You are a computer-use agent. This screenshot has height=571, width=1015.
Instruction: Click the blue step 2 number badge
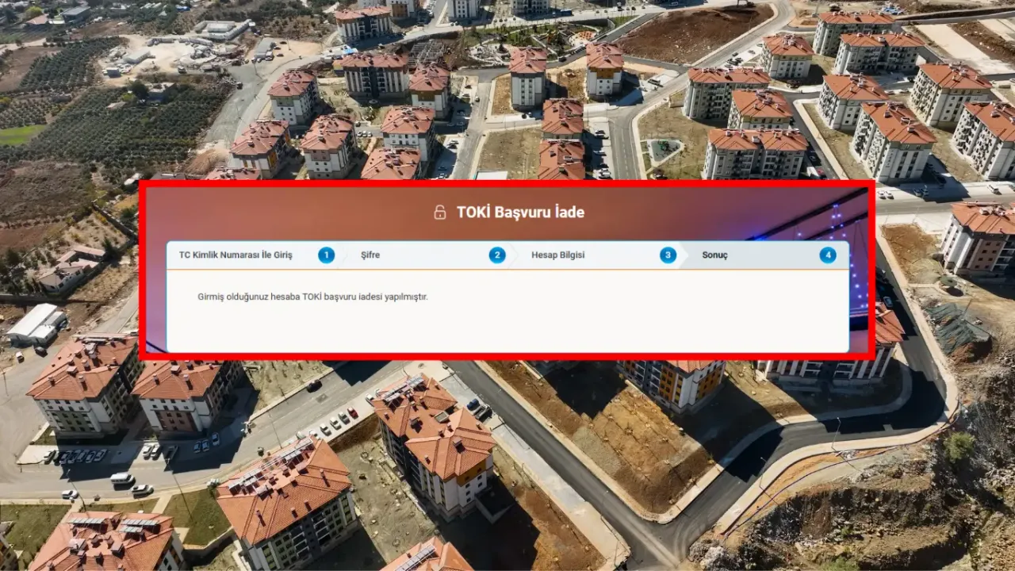pyautogui.click(x=497, y=255)
